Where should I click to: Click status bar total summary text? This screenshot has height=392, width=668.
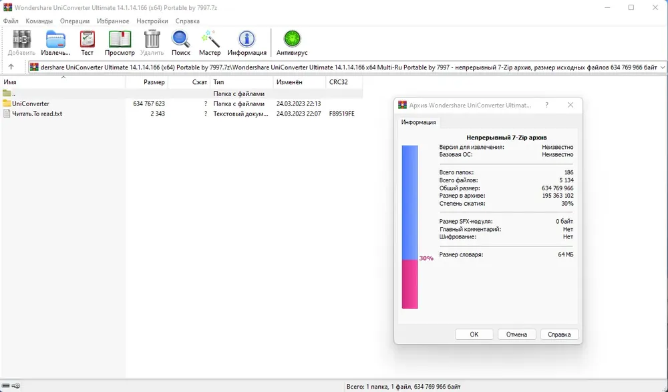click(x=403, y=387)
